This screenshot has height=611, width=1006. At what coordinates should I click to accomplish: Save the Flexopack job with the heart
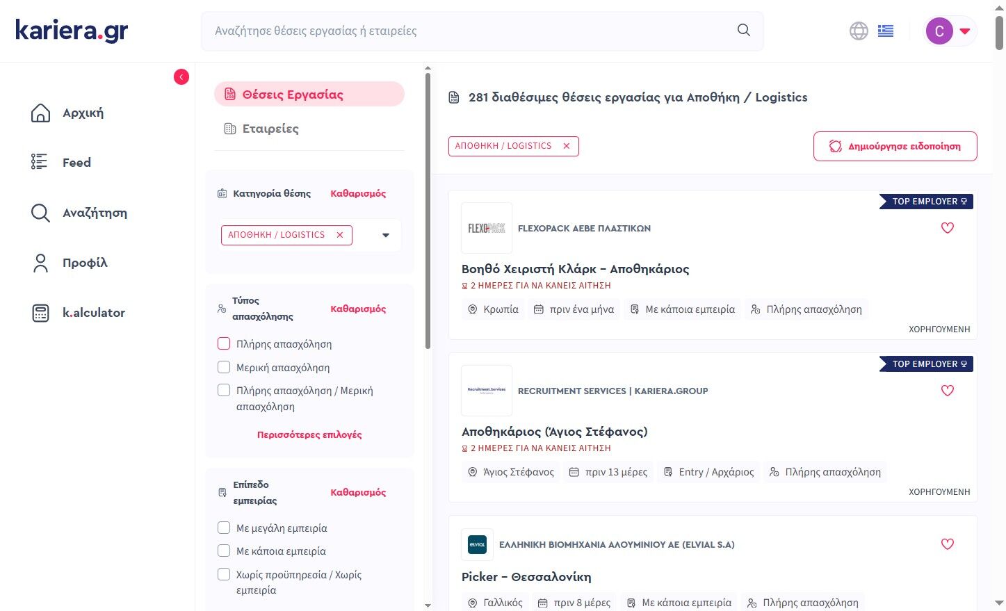click(948, 228)
